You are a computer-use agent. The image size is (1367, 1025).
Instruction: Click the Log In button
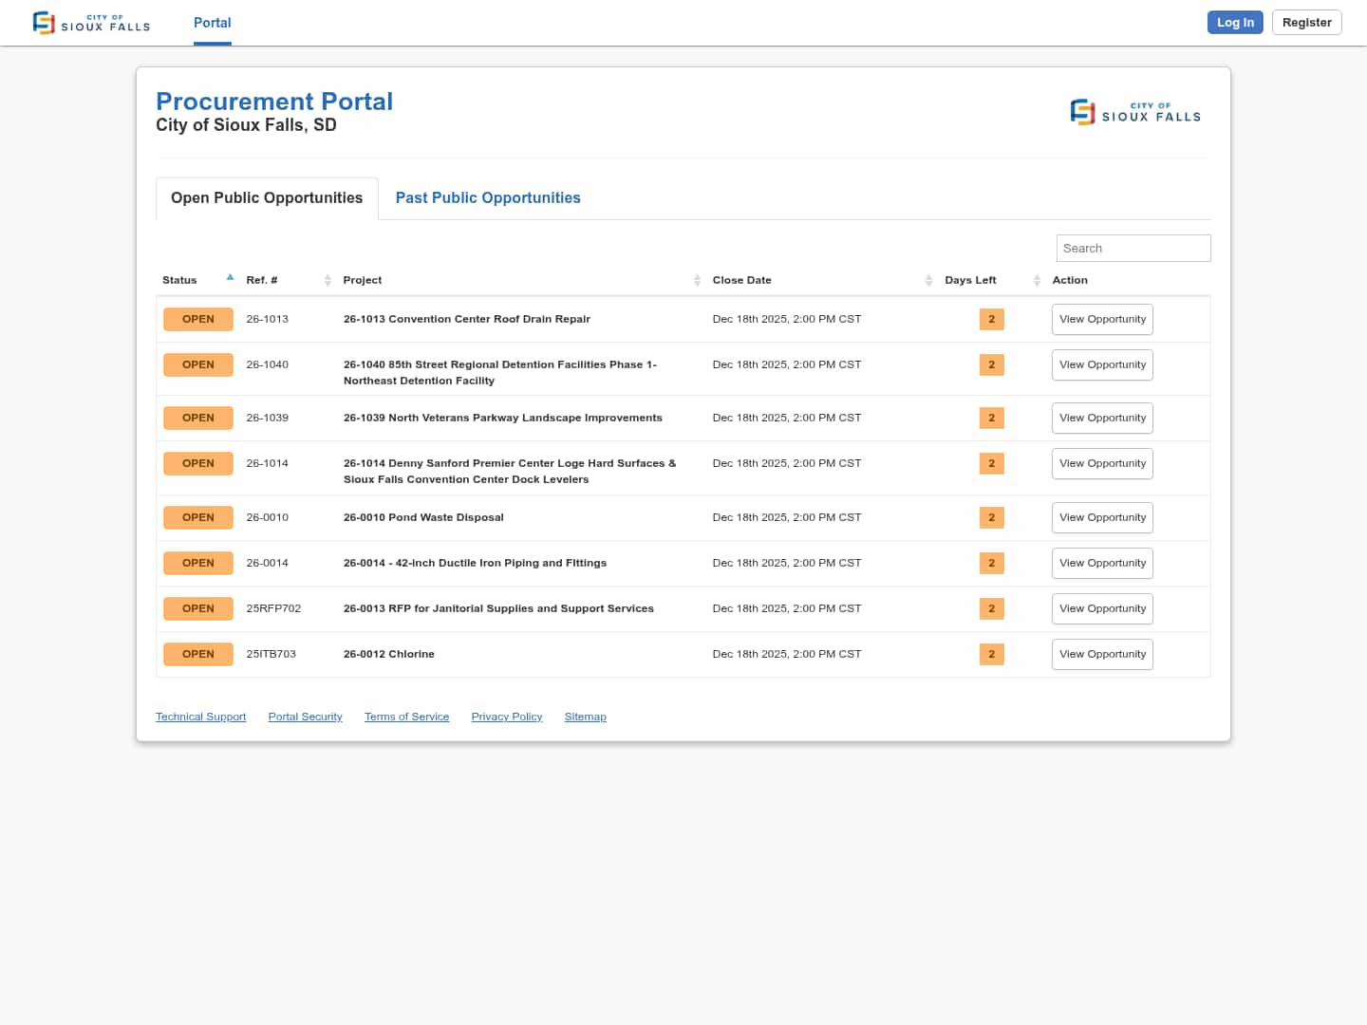pos(1234,23)
